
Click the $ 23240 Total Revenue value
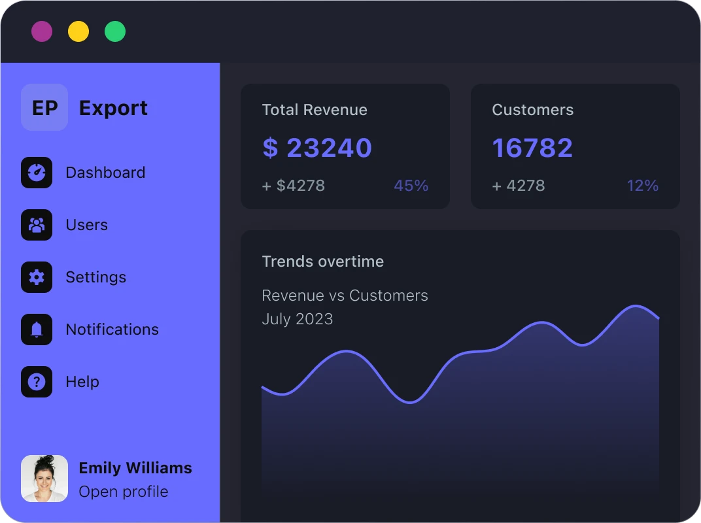click(317, 148)
